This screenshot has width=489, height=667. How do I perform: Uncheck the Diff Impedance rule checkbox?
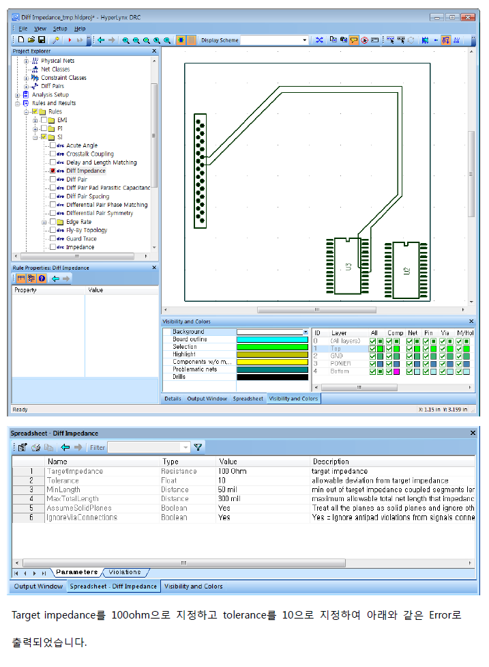(x=53, y=171)
